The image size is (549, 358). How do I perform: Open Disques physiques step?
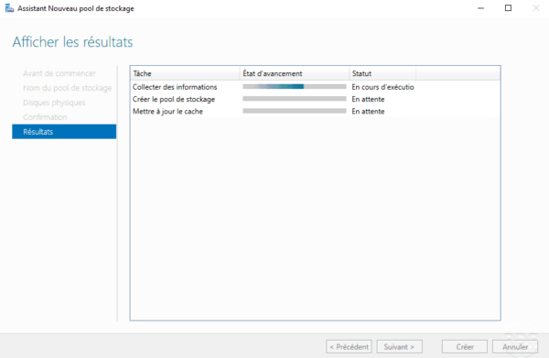click(x=54, y=103)
